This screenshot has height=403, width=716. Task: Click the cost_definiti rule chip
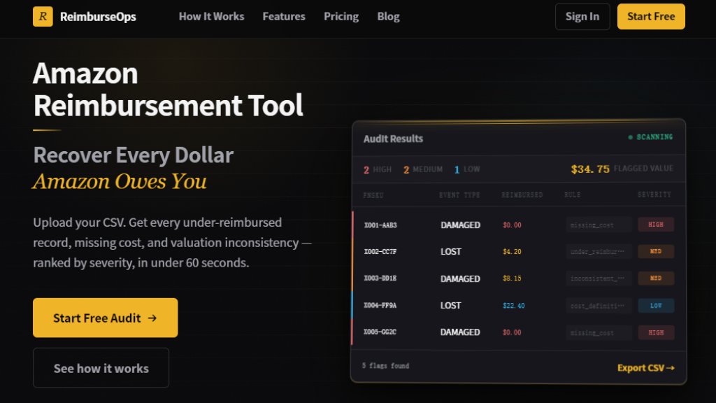[599, 305]
